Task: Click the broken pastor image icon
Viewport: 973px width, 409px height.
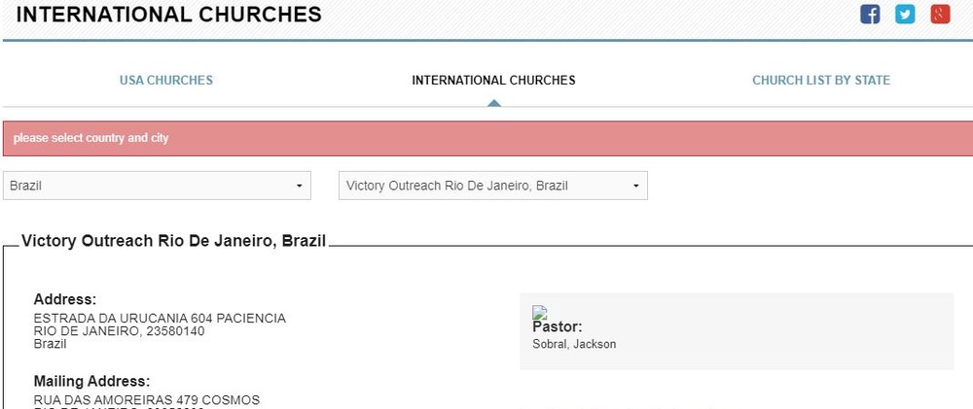Action: coord(539,312)
